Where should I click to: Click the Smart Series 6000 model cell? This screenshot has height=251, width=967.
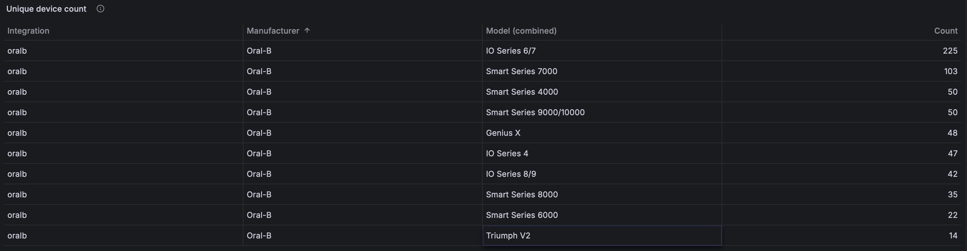coord(522,215)
